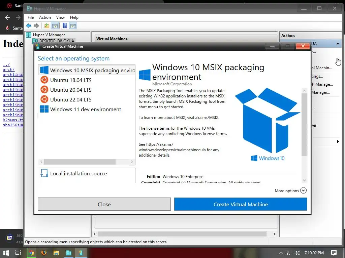
Task: Click the Forward arrow in Hyper-V Manager toolbar
Action: (x=36, y=26)
